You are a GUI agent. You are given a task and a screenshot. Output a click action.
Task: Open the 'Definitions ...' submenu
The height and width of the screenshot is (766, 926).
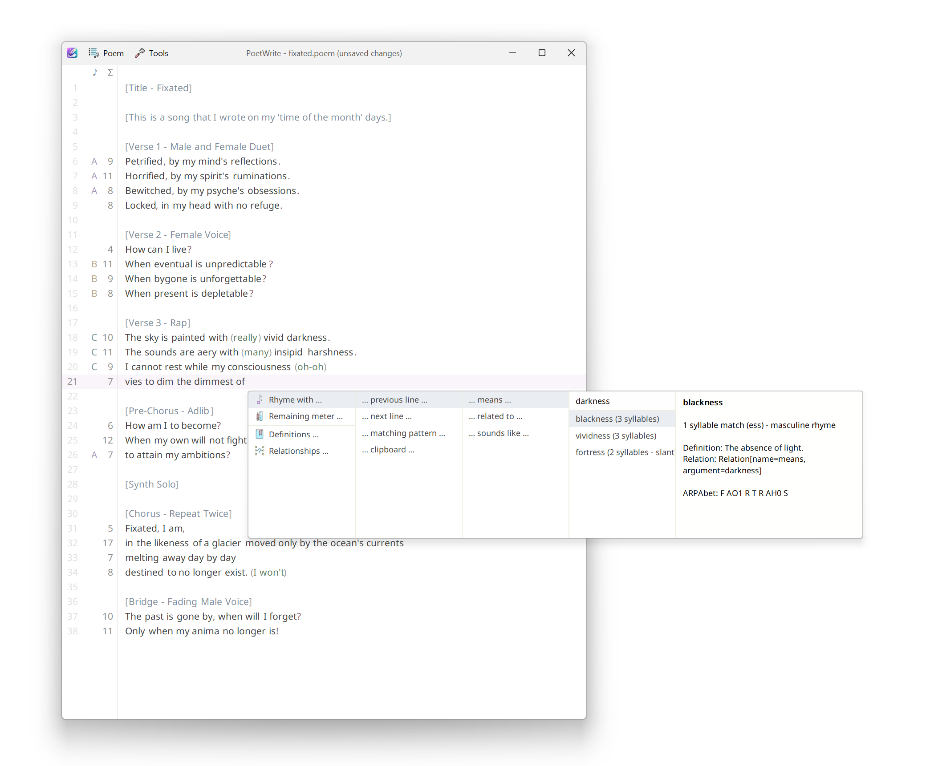(x=302, y=434)
